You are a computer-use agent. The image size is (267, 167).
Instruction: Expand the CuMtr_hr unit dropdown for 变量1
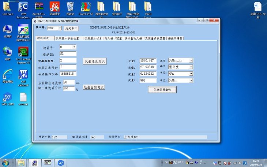(191, 60)
